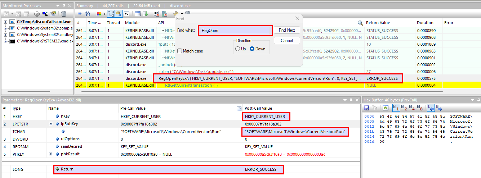Sort by the Thread column header
The width and height of the screenshot is (481, 178).
pos(114,23)
